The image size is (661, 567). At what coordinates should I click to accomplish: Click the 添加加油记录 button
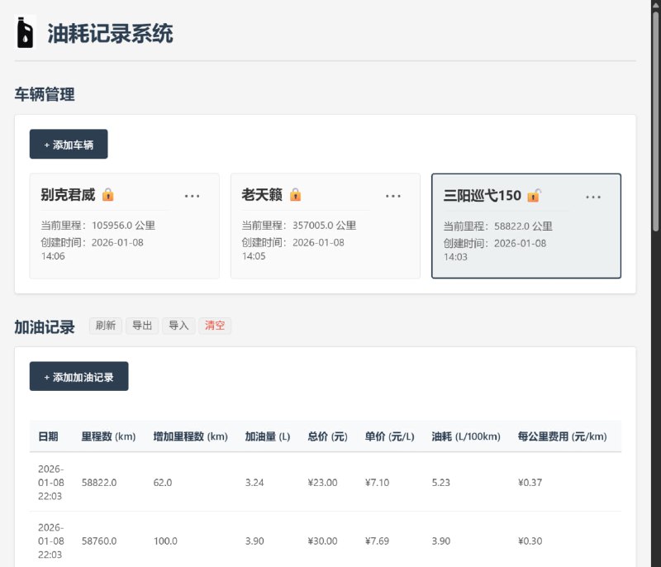click(x=79, y=377)
